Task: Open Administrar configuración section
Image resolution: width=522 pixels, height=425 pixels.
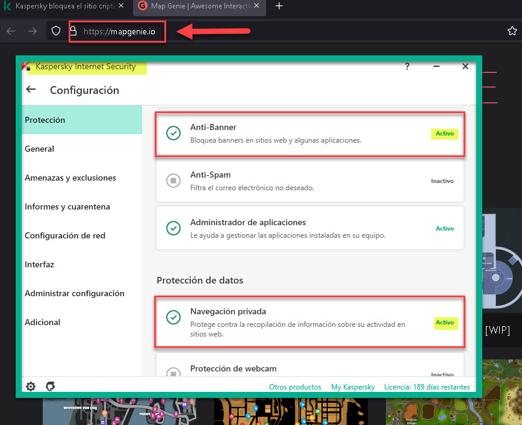Action: pos(82,294)
